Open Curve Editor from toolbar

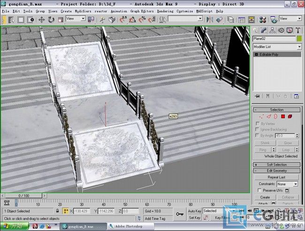pyautogui.click(x=242, y=20)
